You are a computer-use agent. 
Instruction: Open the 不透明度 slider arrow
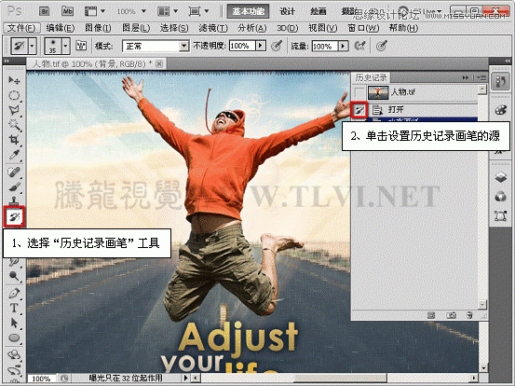261,46
